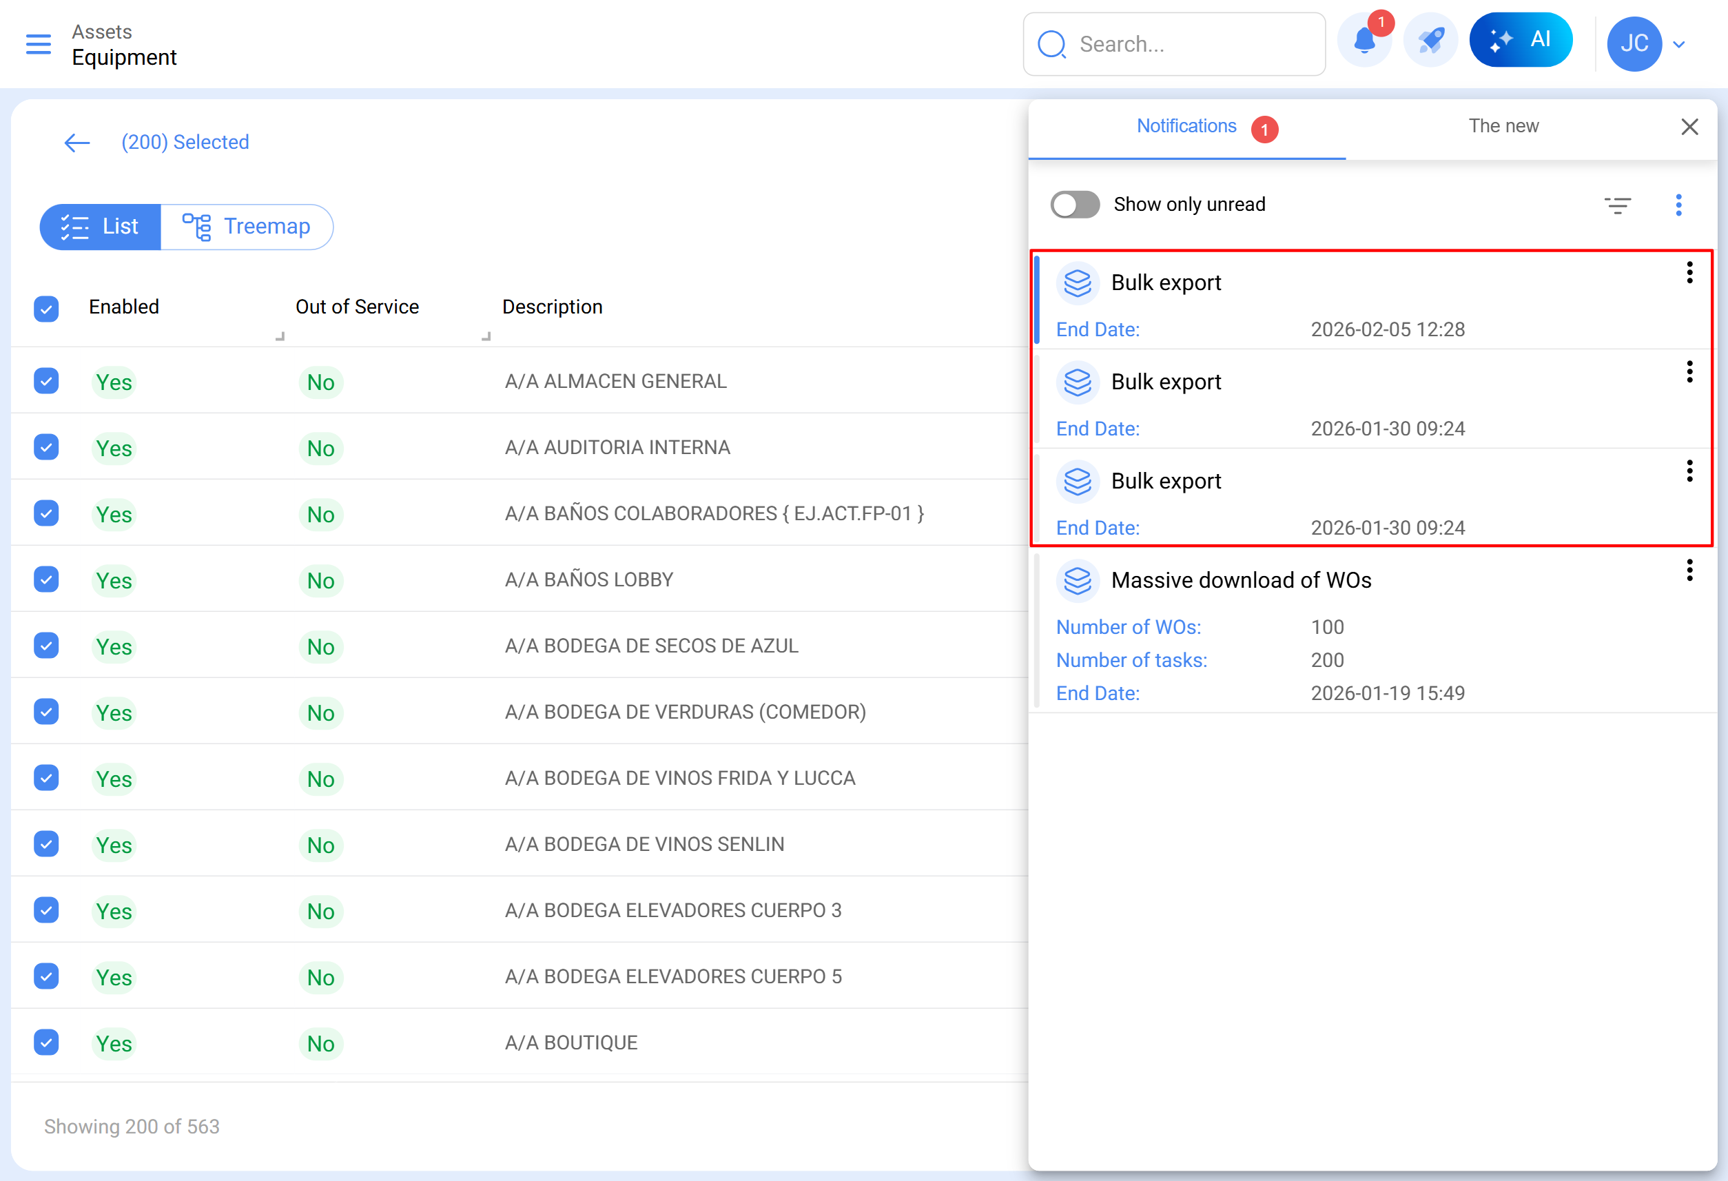Uncheck the A/A BOUTIQUE row checkbox
The width and height of the screenshot is (1728, 1181).
pyautogui.click(x=46, y=1042)
